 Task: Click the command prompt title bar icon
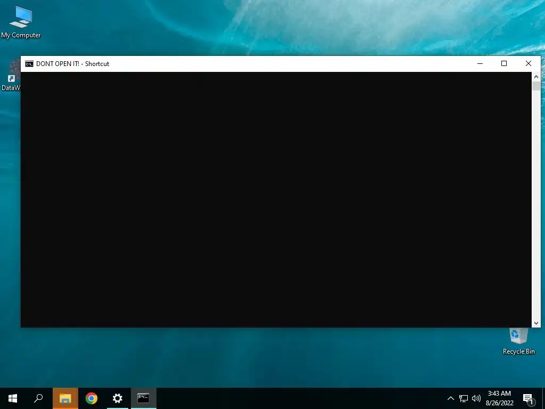pos(29,64)
